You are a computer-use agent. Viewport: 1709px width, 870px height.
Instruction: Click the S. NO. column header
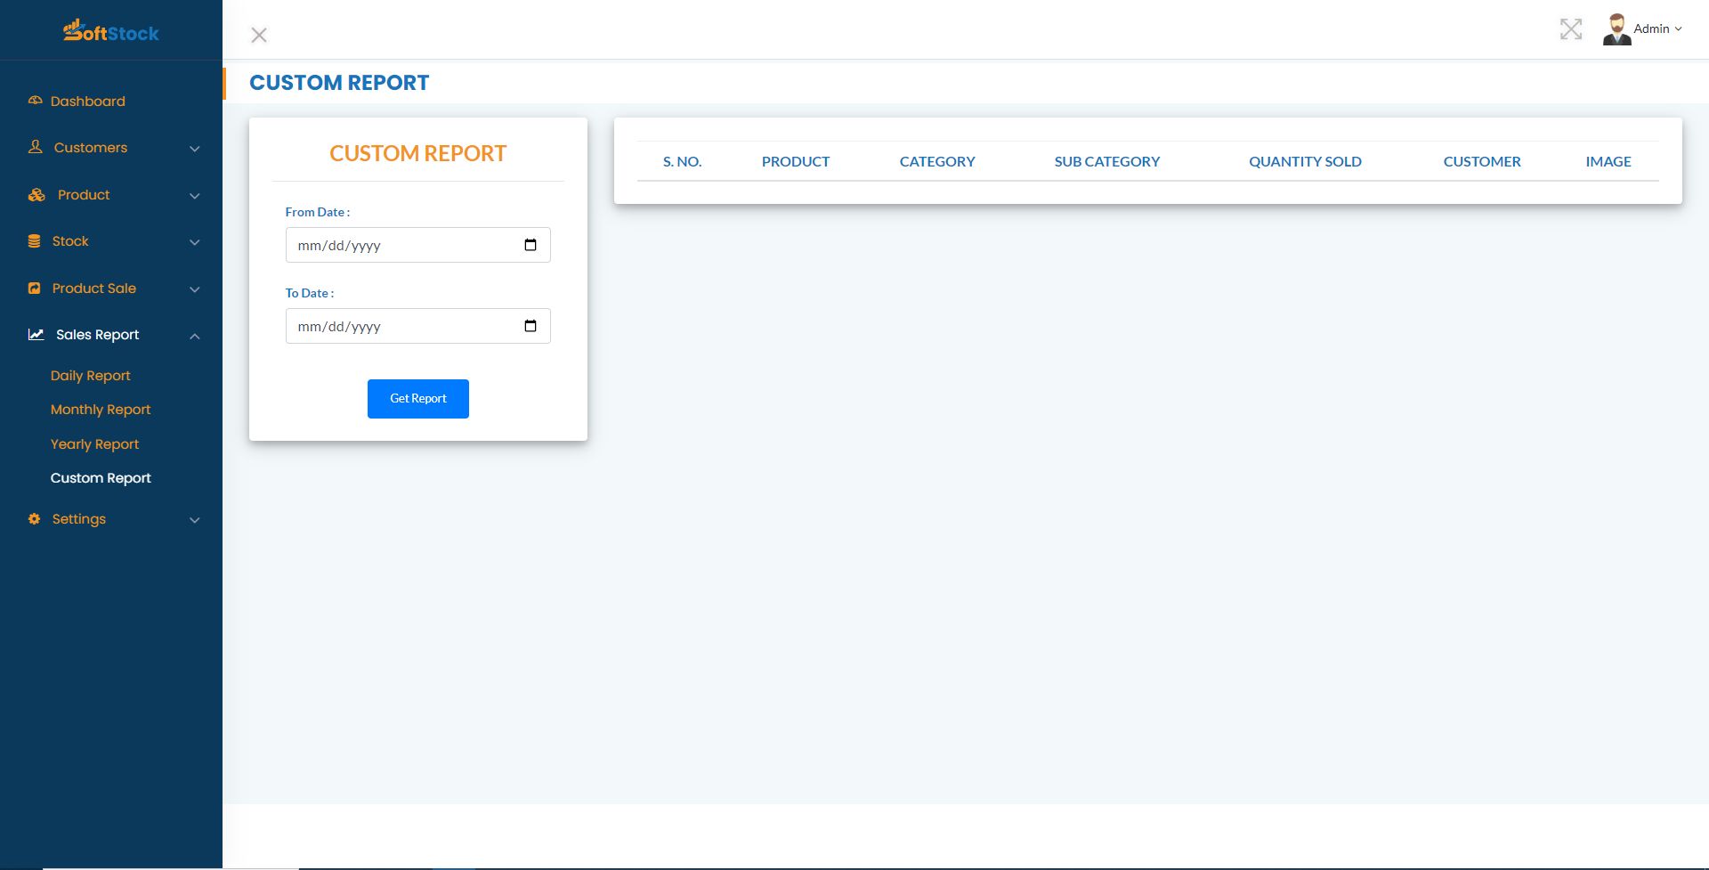tap(683, 161)
